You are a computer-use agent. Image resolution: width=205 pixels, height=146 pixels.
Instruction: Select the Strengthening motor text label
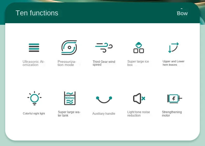172,114
